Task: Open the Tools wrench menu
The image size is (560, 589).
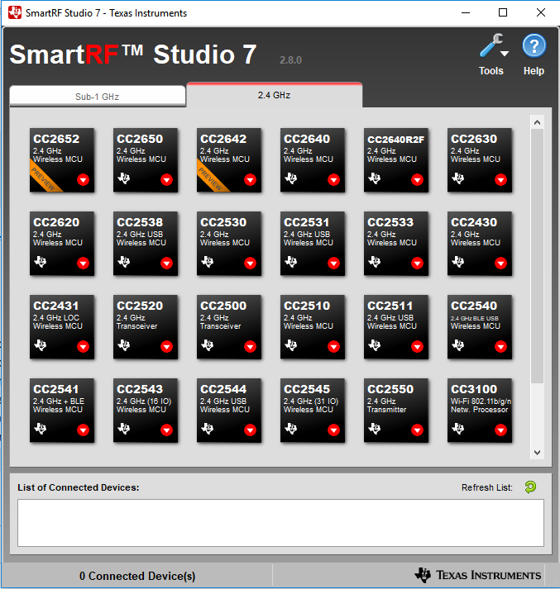Action: tap(494, 45)
